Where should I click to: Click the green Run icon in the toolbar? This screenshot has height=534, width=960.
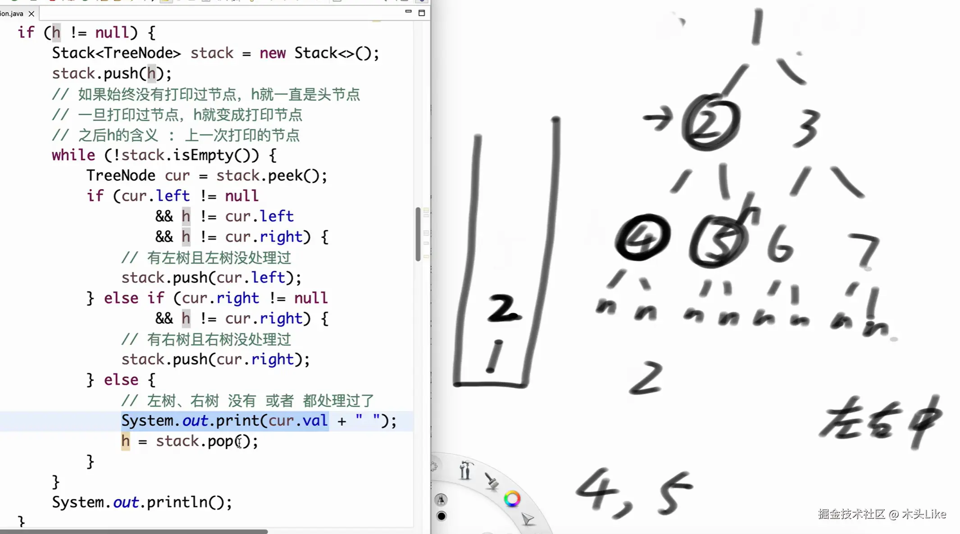click(x=86, y=2)
